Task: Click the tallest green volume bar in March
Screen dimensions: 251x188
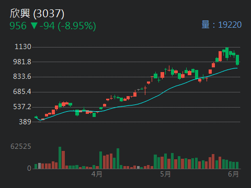Action: click(x=60, y=158)
